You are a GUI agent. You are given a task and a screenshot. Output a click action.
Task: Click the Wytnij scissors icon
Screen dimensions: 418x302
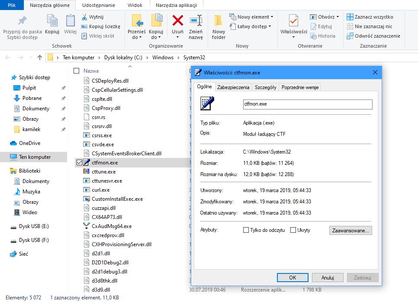(84, 17)
